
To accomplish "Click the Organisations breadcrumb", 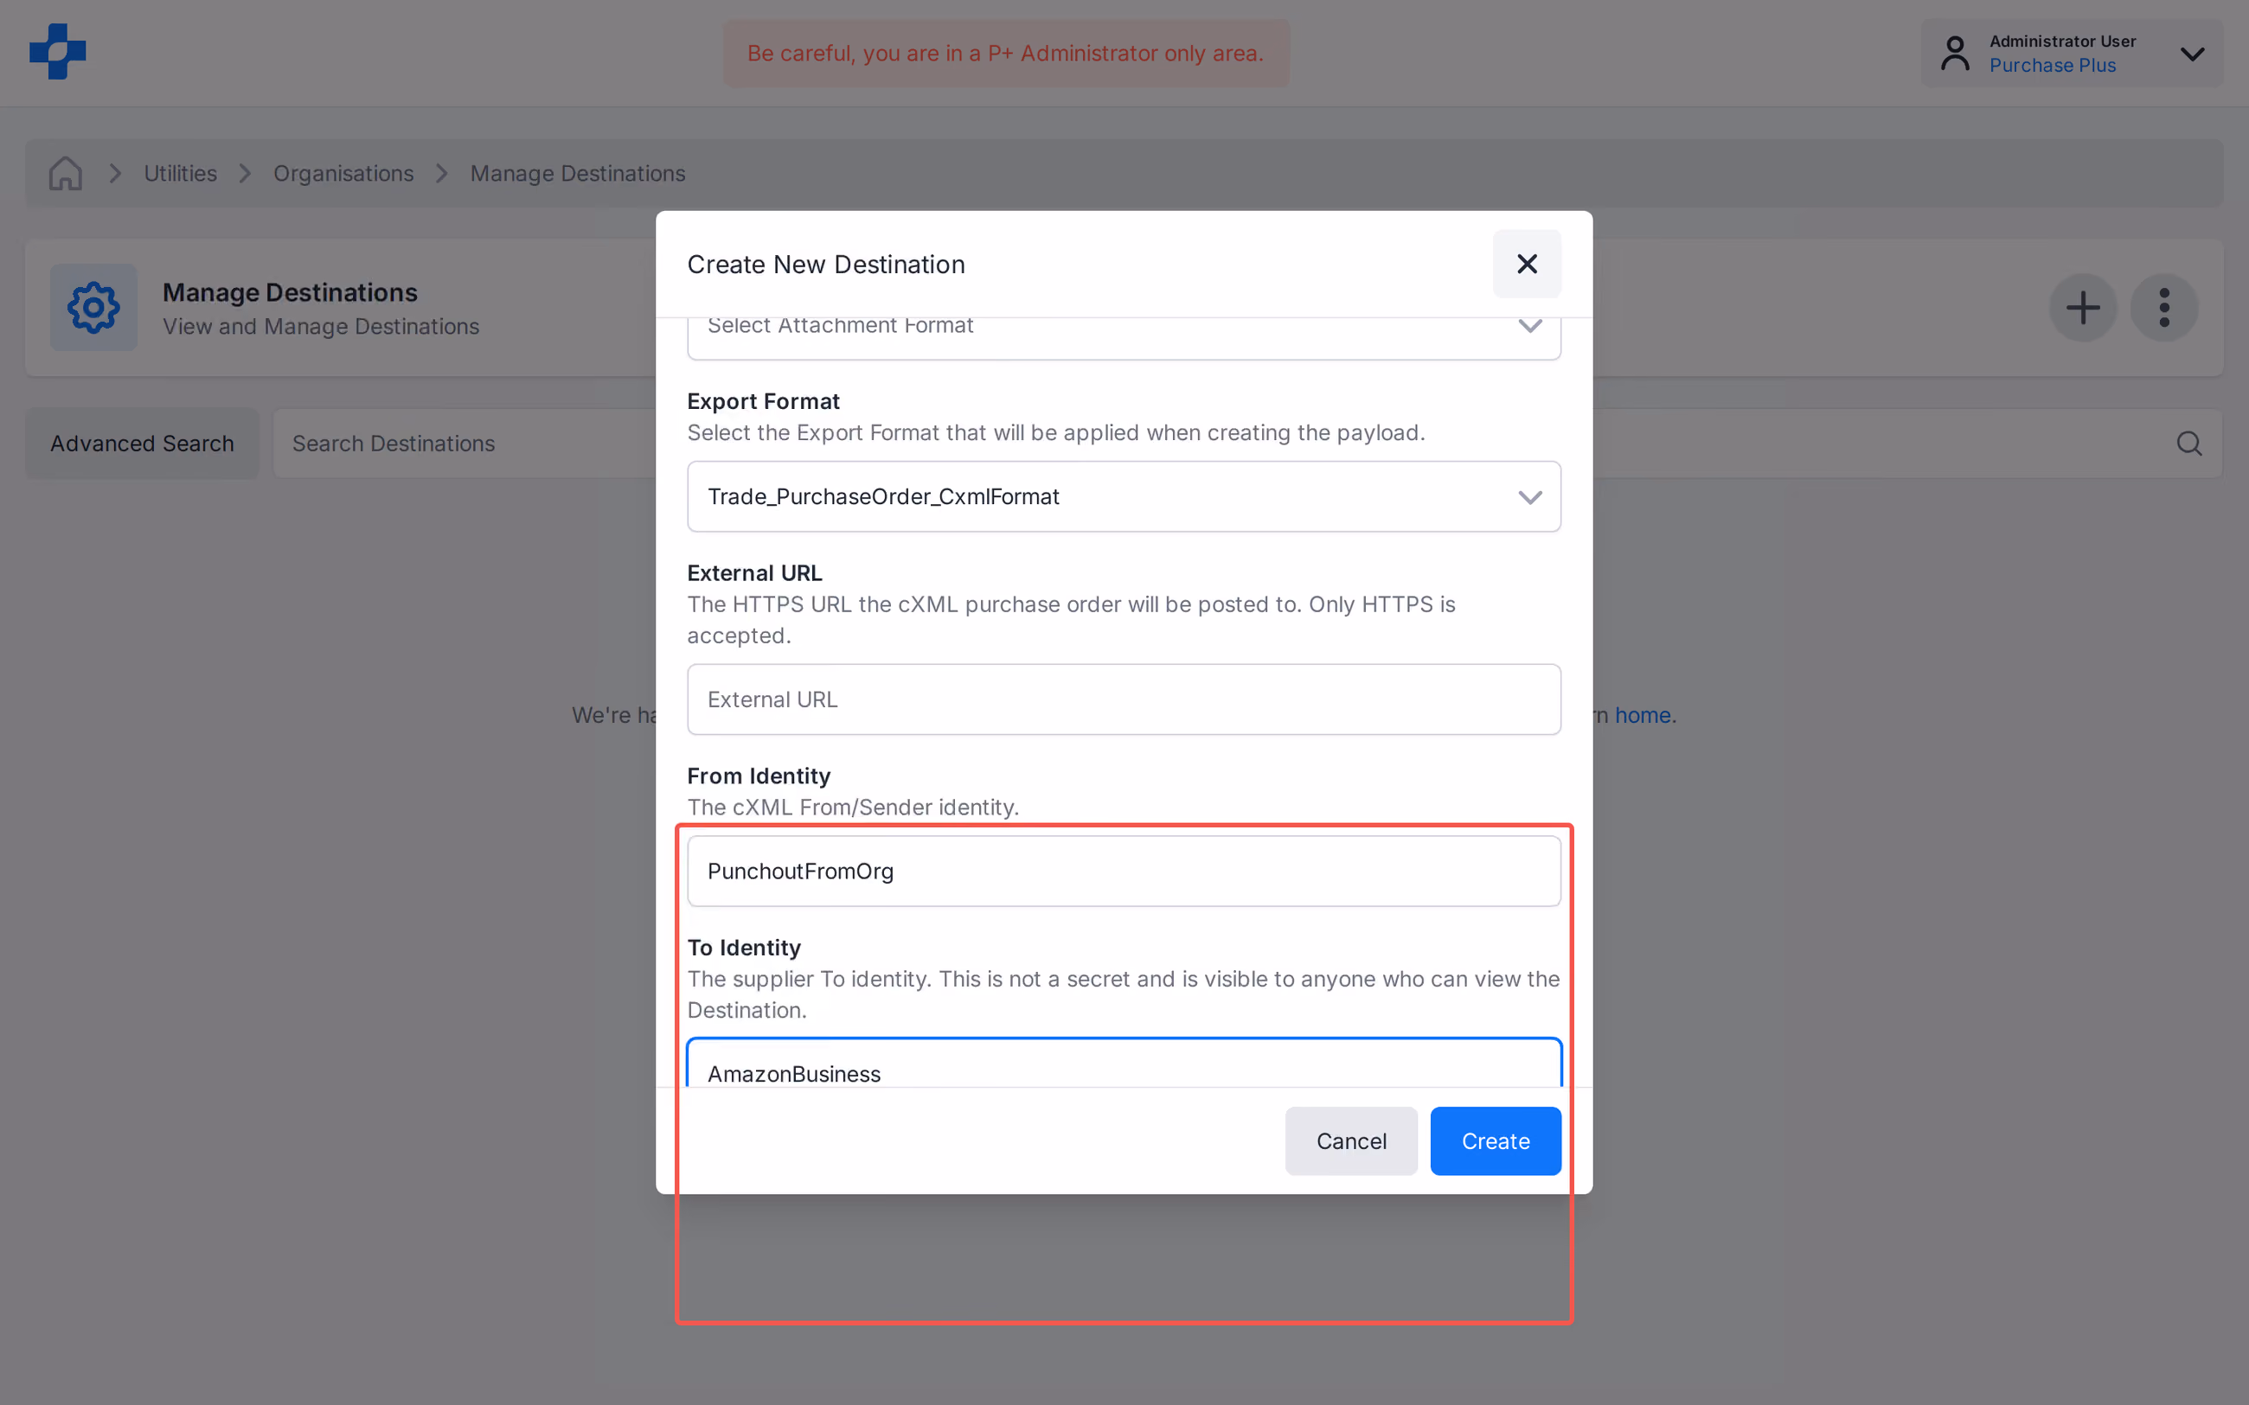I will coord(343,174).
